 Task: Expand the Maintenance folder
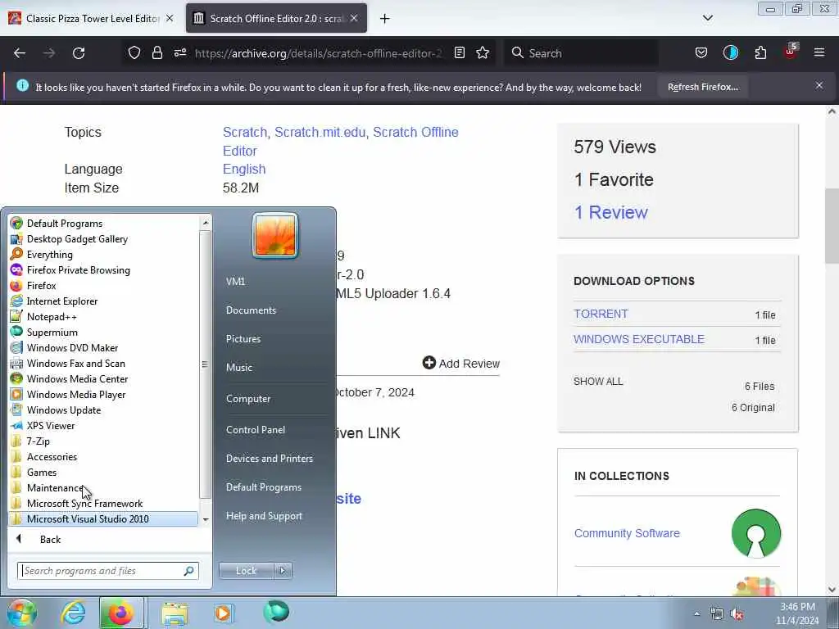coord(104,488)
